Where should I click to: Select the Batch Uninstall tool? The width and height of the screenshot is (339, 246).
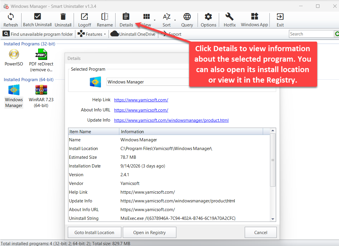tap(38, 20)
